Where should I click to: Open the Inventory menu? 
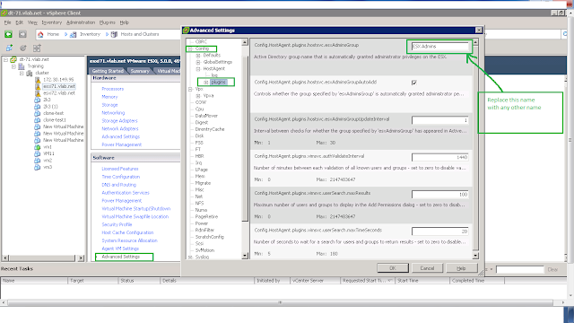tap(52, 22)
